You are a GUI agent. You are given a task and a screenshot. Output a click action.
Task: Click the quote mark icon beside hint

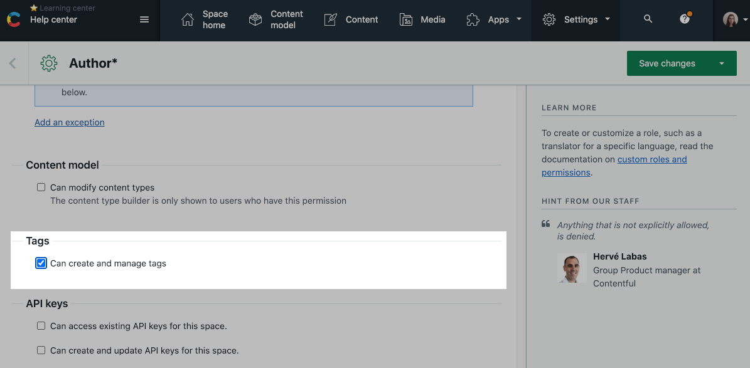coord(545,224)
